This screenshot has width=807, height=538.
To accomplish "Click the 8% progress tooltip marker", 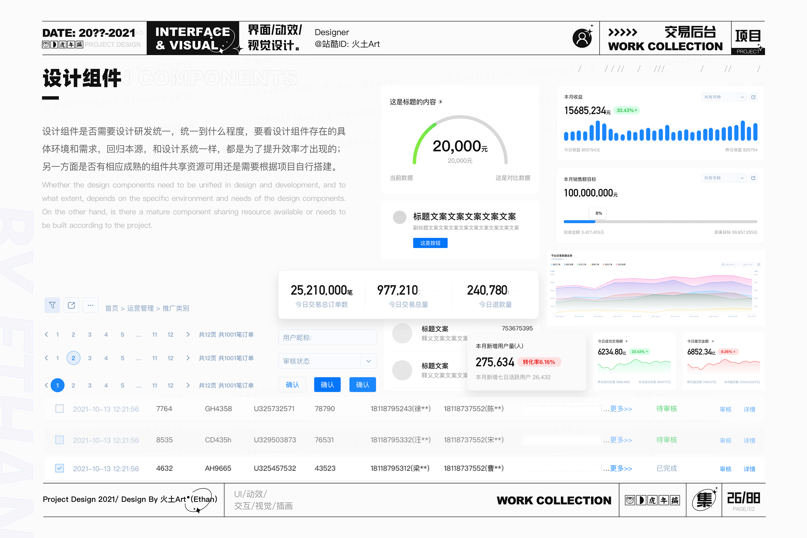I will (598, 213).
